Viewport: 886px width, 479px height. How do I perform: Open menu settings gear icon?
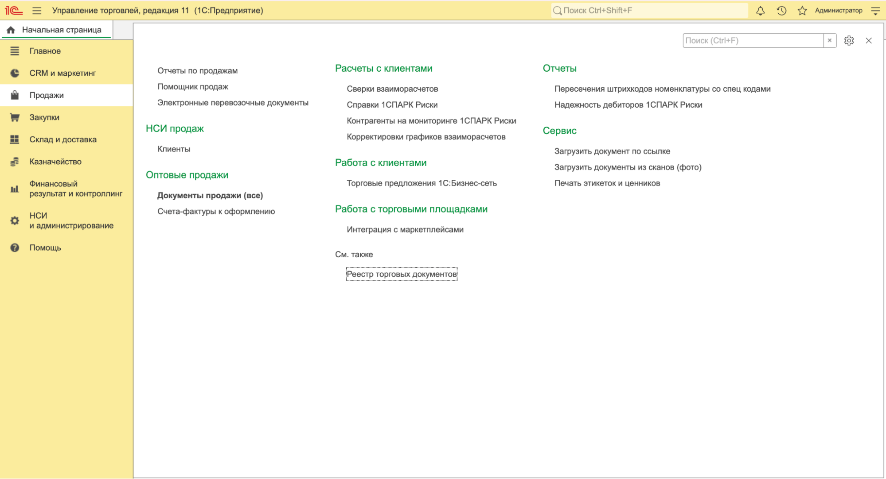pos(849,41)
